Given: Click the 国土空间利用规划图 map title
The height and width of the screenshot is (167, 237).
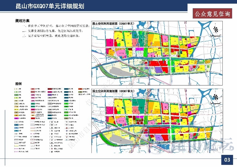Looking at the screenshot, I should (x=113, y=91).
